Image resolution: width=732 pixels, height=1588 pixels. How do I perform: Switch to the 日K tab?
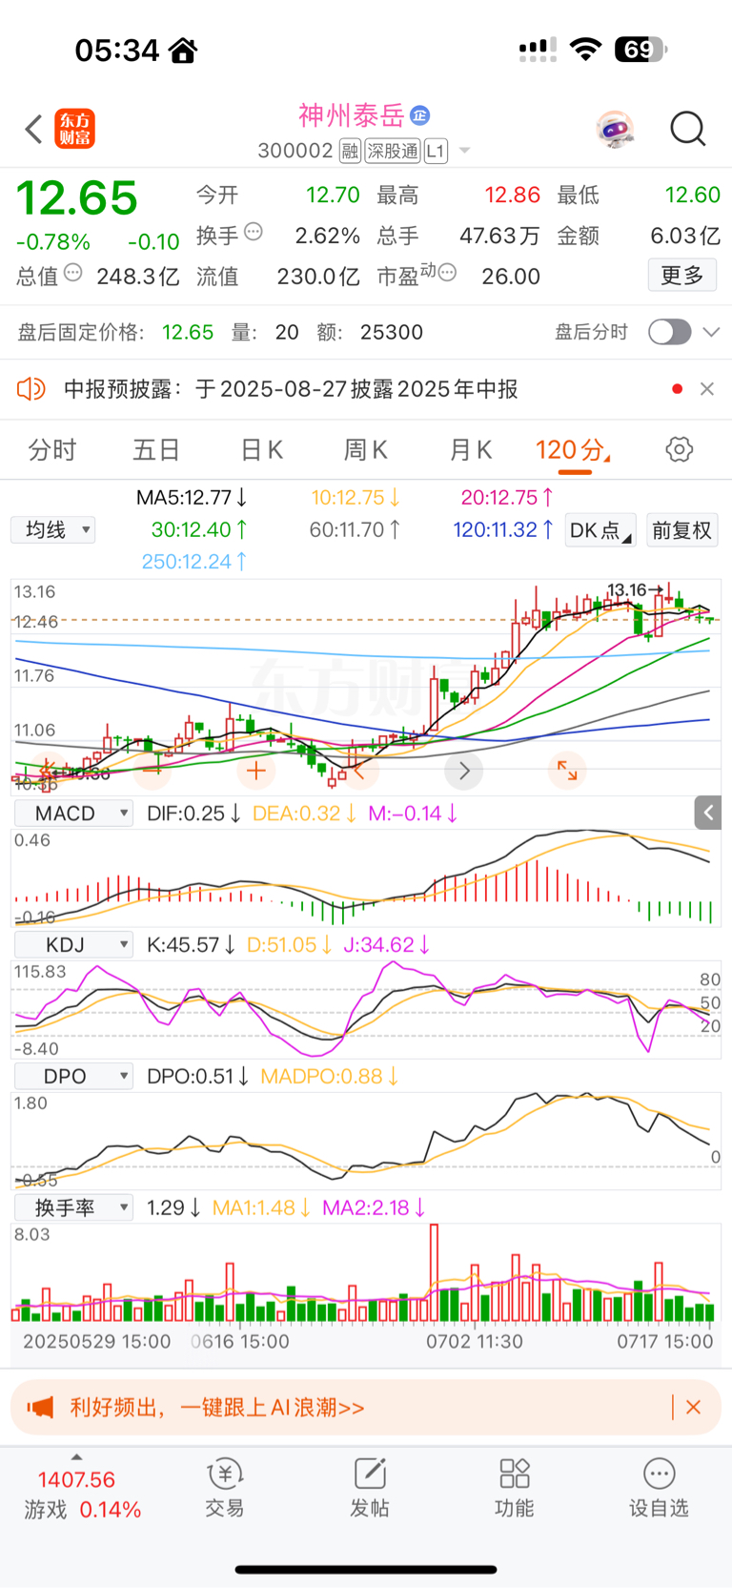261,450
